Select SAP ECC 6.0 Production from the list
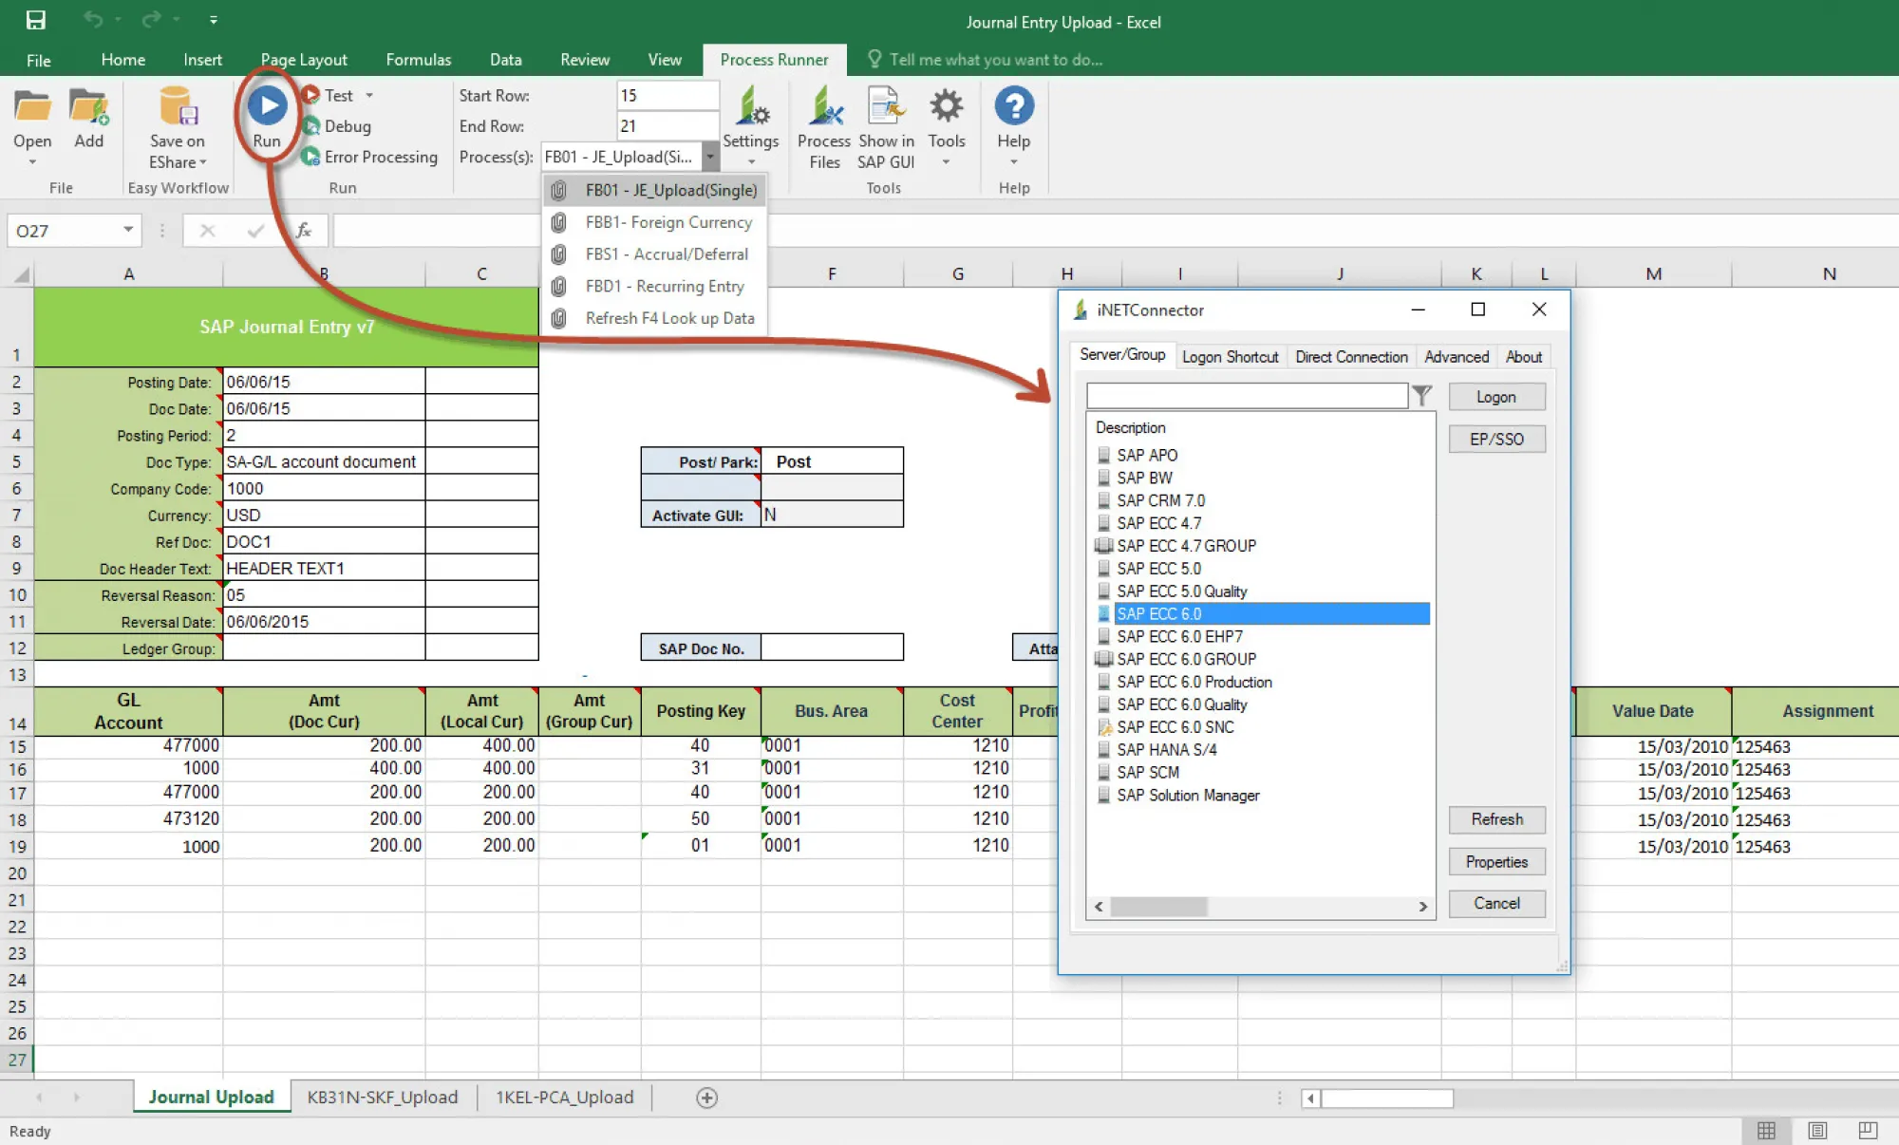Screen dimensions: 1899x1145 point(1194,682)
